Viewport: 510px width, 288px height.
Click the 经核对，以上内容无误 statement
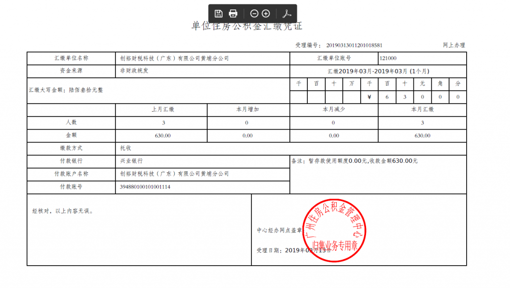point(63,211)
